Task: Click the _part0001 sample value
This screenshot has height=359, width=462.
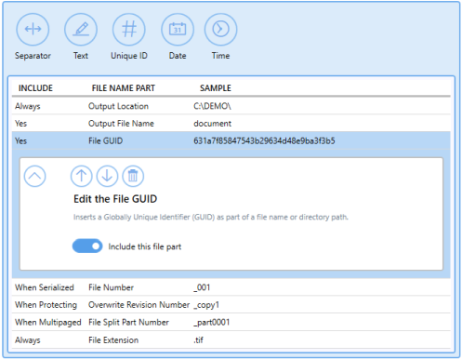Action: pos(212,323)
